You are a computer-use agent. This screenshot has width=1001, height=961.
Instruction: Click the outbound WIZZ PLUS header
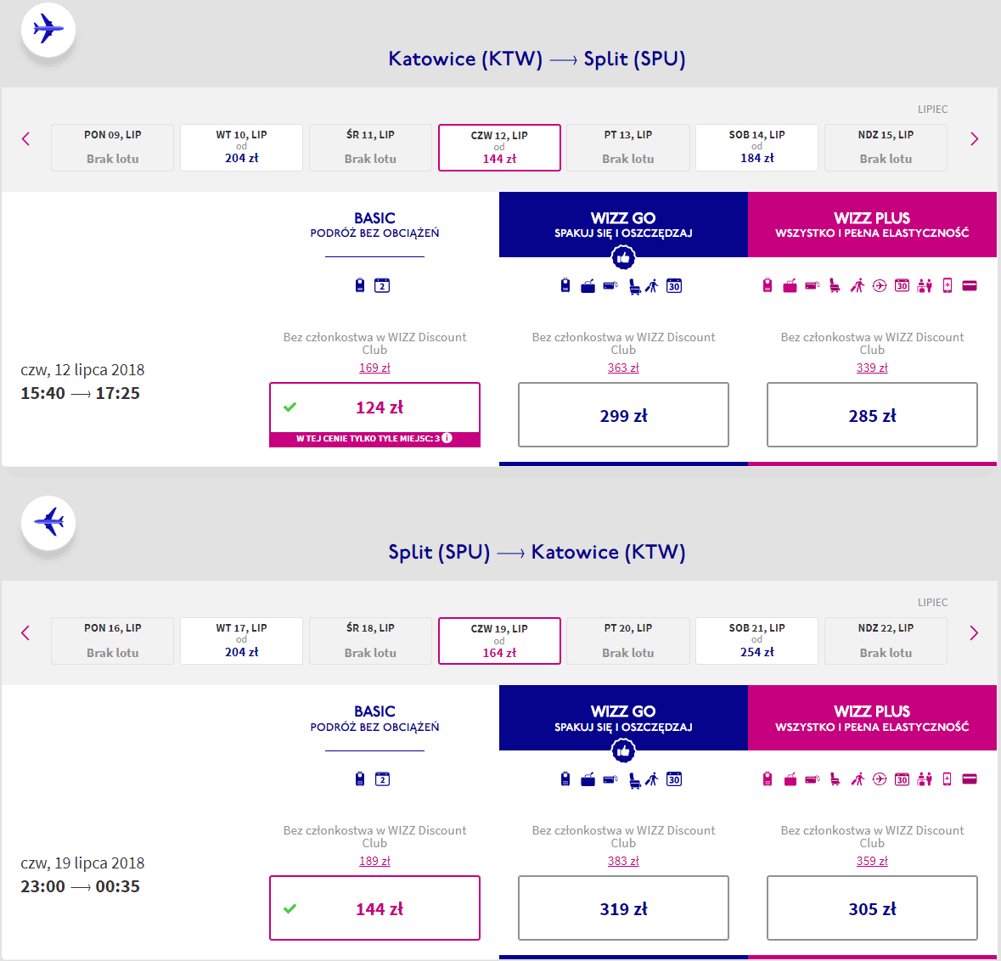coord(872,225)
